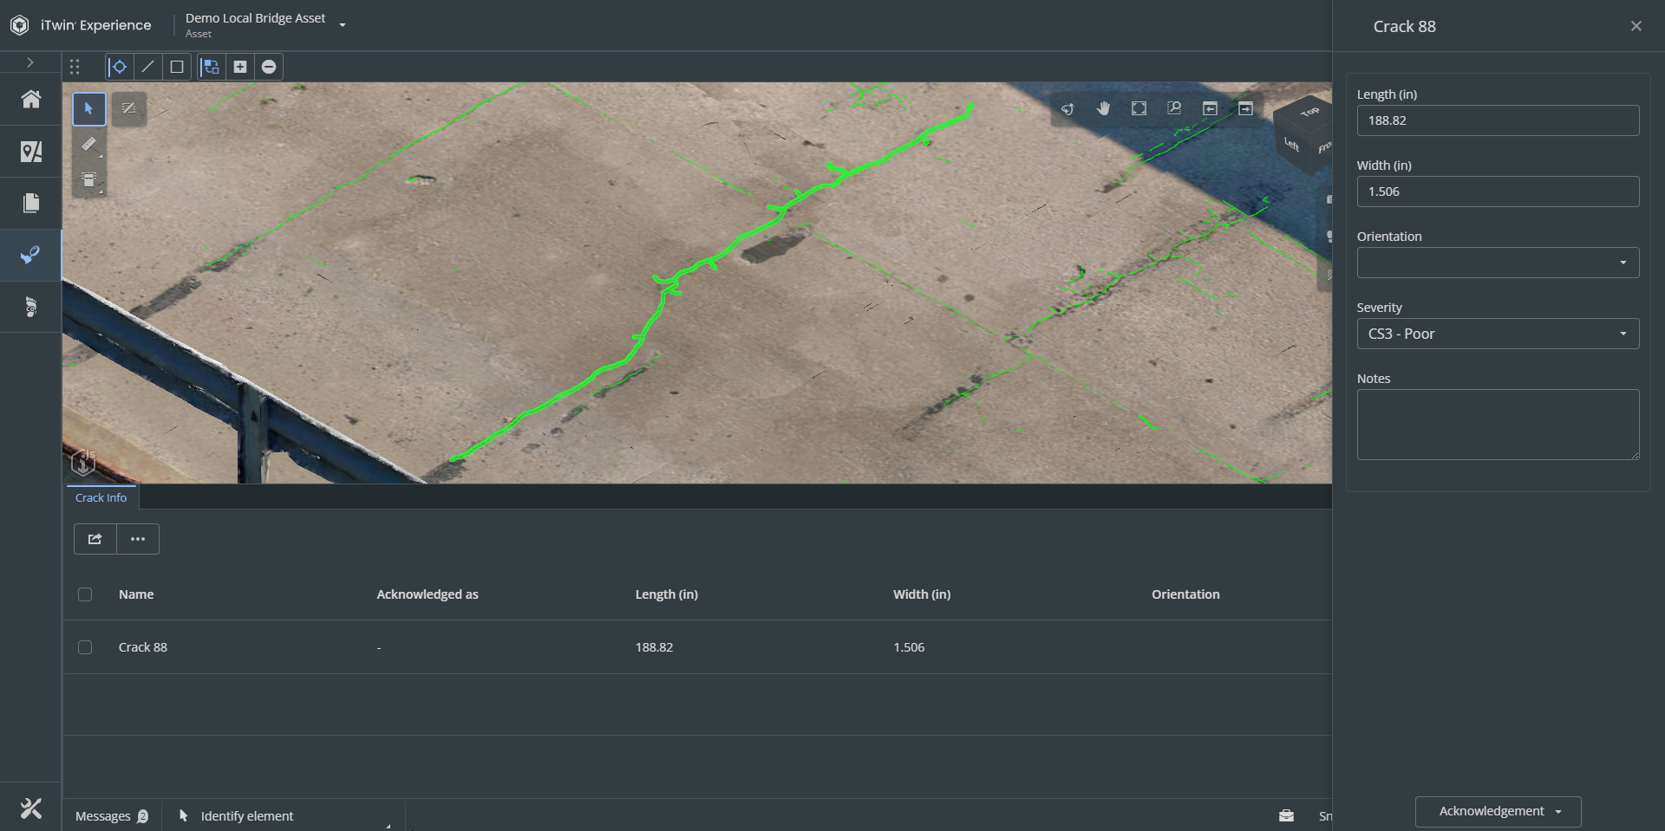This screenshot has height=831, width=1665.
Task: Open the map location sidebar icon
Action: click(31, 152)
